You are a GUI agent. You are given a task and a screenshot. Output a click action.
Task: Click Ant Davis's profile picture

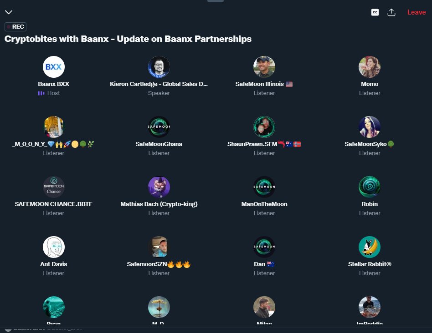(54, 247)
